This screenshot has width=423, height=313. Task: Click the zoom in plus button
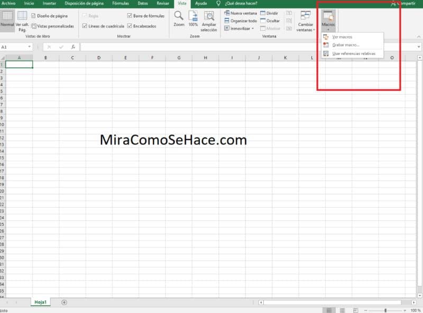point(405,310)
